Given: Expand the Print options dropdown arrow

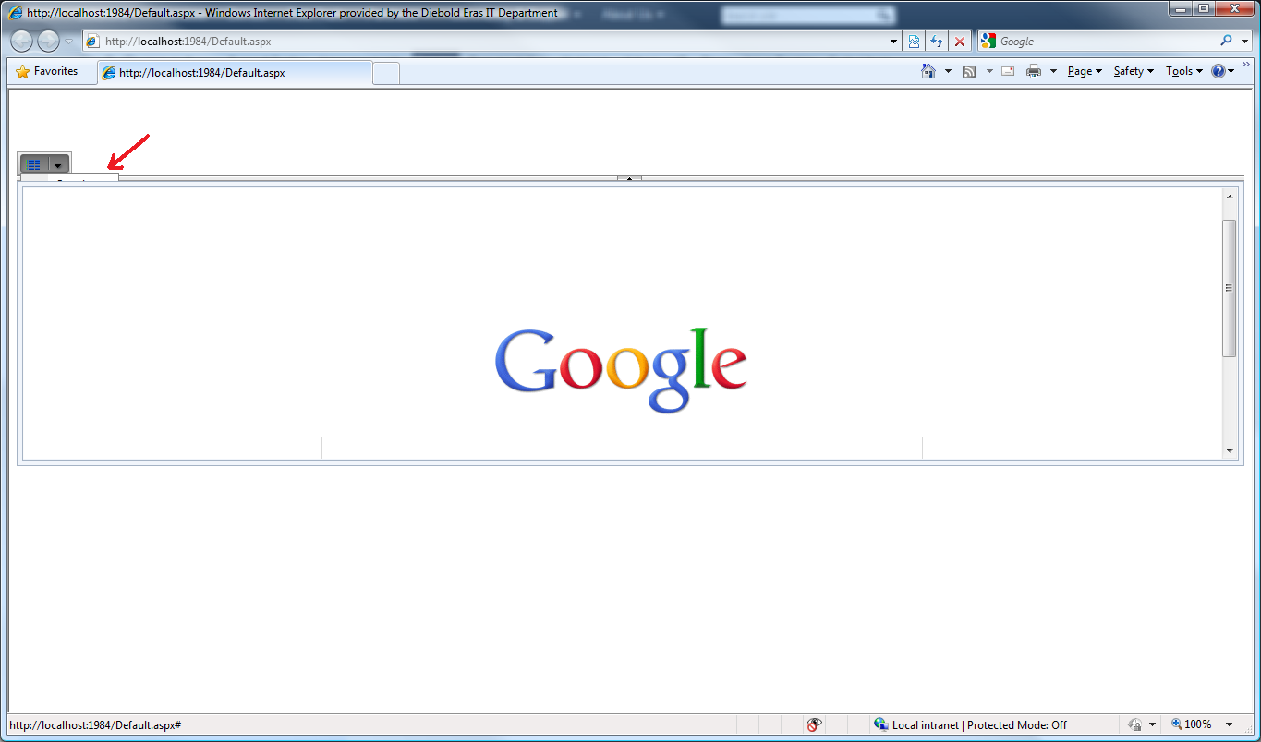Looking at the screenshot, I should click(1053, 71).
